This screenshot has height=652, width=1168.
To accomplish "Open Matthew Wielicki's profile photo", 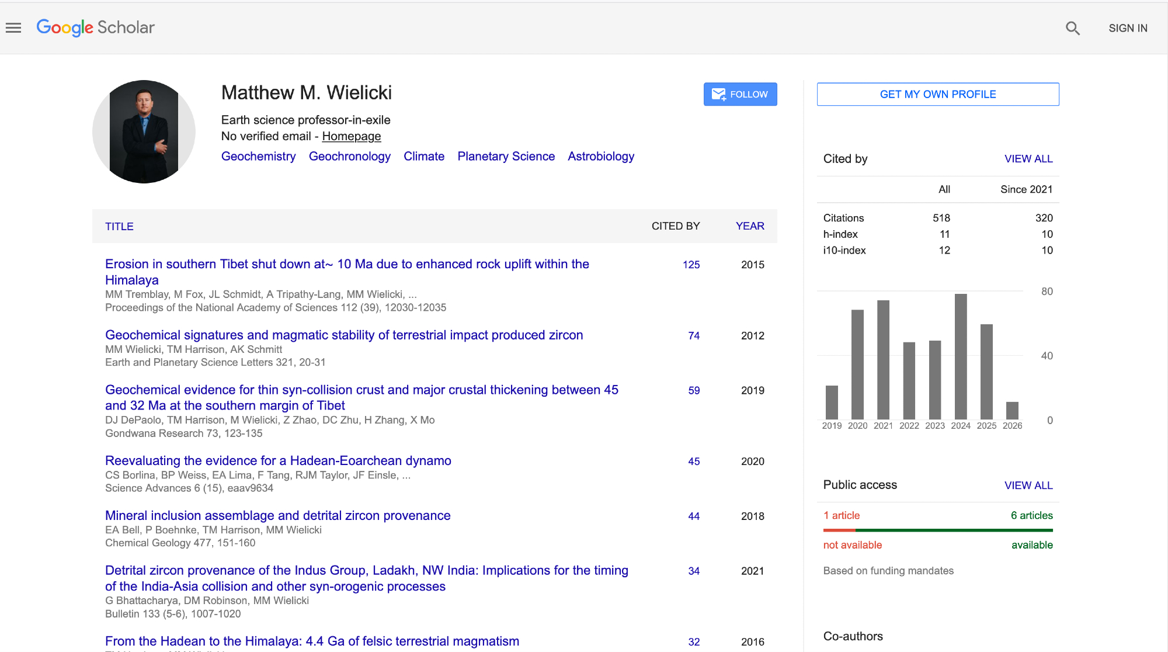I will coord(144,131).
